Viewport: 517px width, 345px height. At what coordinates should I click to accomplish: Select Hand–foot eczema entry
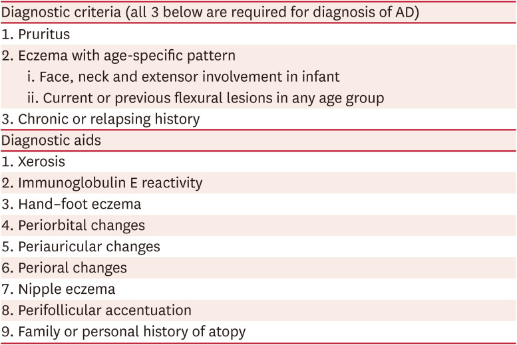pos(71,204)
